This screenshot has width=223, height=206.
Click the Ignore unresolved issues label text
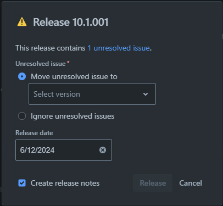pos(73,116)
